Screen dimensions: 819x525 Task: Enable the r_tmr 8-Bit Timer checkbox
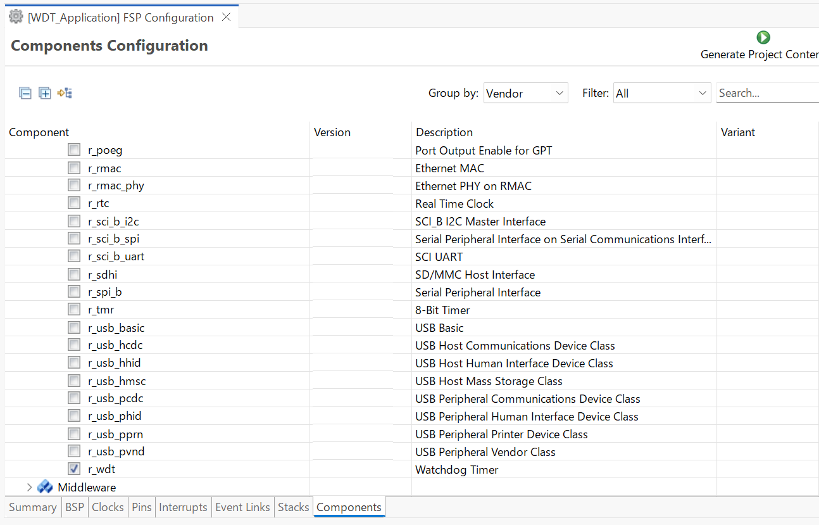pos(74,310)
